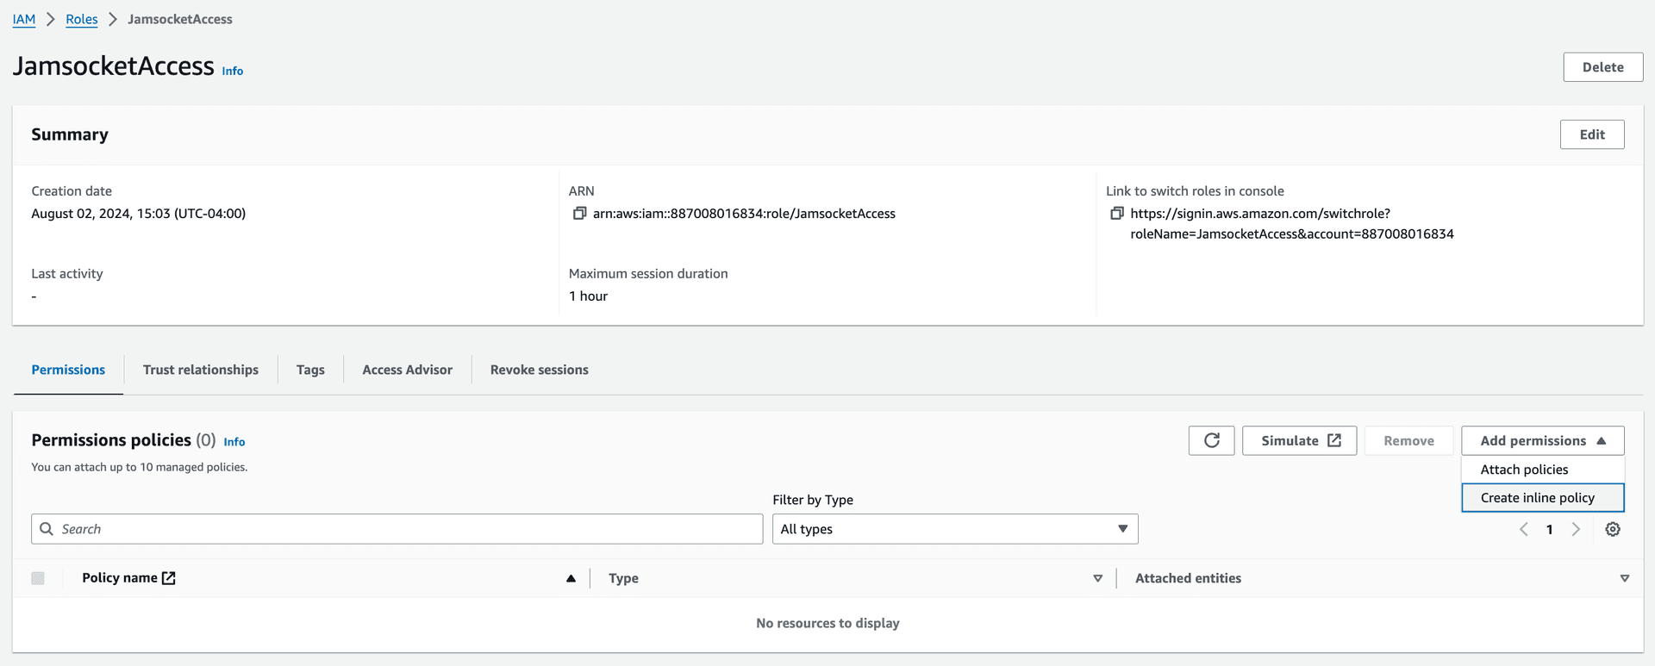Open the Tags tab

(x=310, y=370)
